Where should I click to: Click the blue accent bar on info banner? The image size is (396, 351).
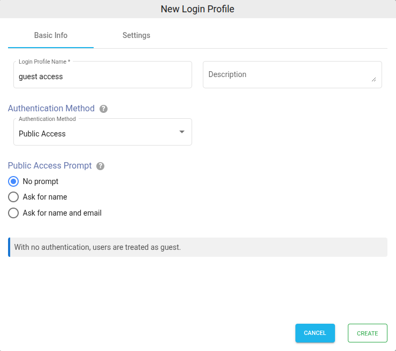[9, 247]
